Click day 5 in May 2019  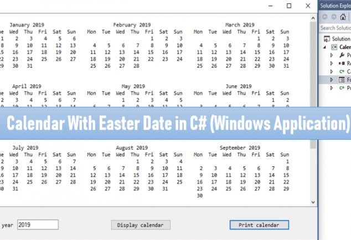point(181,100)
